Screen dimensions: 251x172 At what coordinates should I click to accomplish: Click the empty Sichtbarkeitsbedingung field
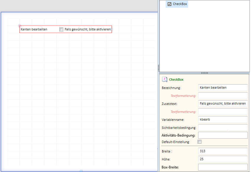(x=223, y=127)
